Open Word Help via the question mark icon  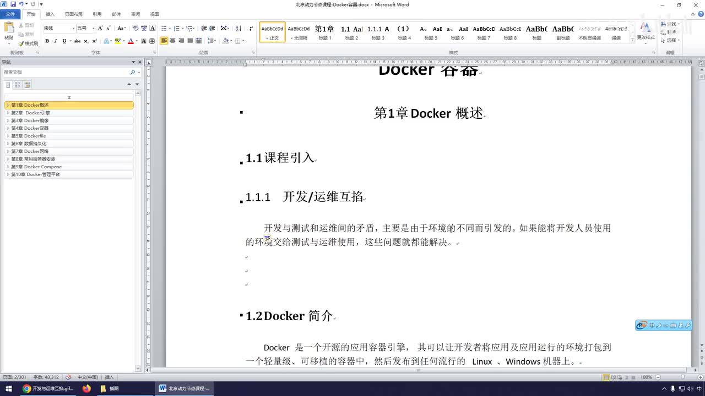pos(699,14)
